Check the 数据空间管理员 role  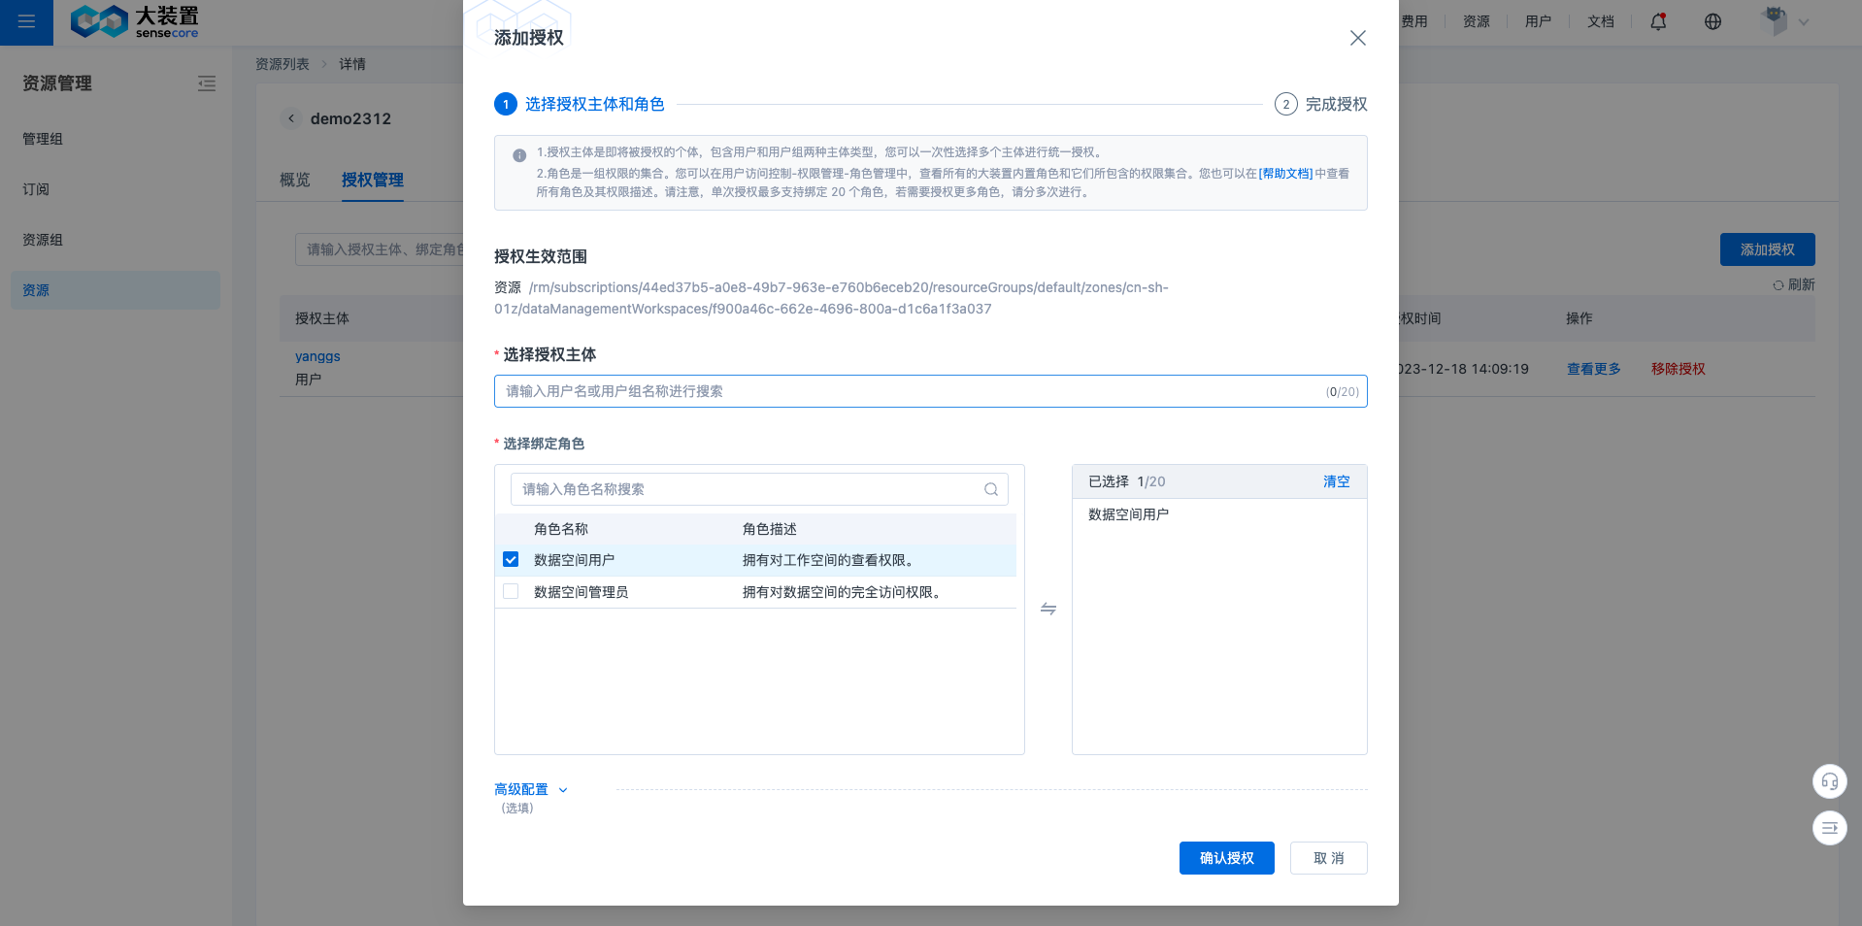(x=511, y=591)
